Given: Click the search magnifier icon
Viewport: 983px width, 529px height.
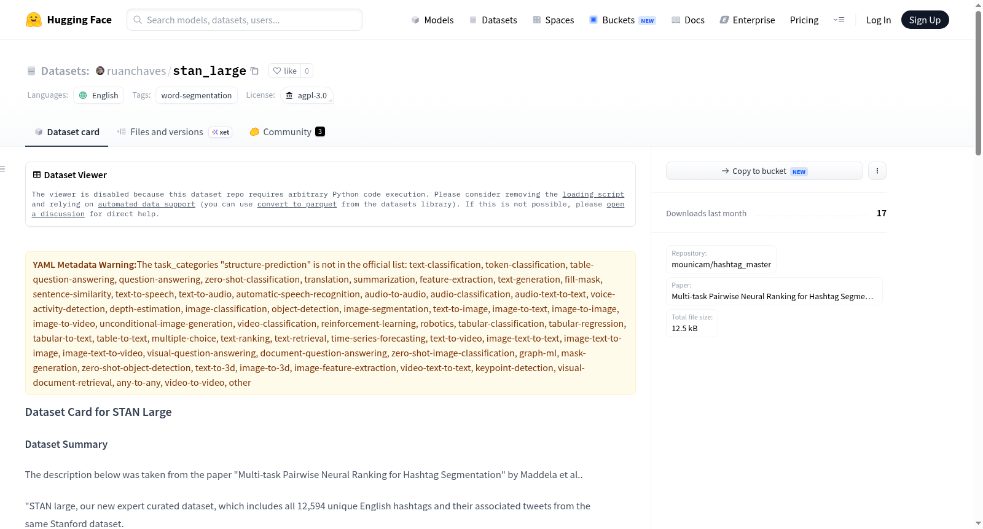Looking at the screenshot, I should pyautogui.click(x=138, y=20).
